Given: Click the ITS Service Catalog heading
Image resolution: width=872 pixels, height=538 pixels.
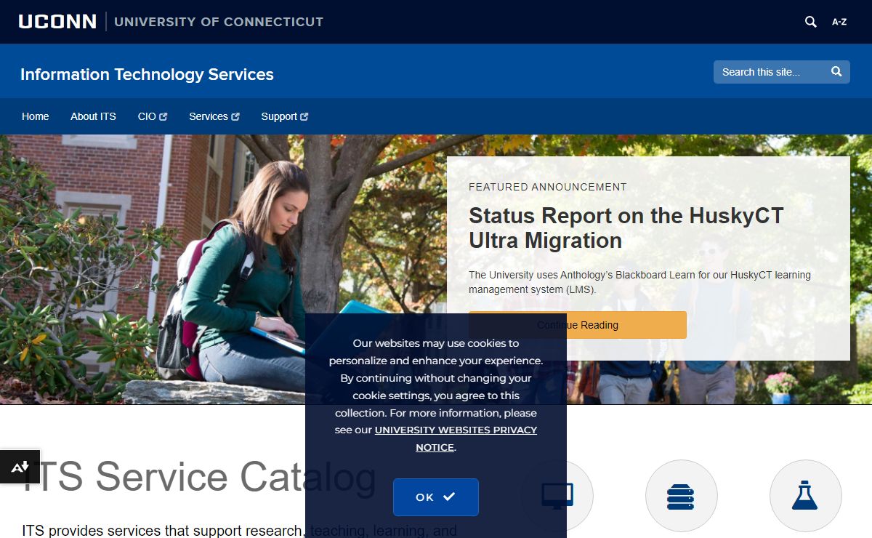Looking at the screenshot, I should [199, 477].
